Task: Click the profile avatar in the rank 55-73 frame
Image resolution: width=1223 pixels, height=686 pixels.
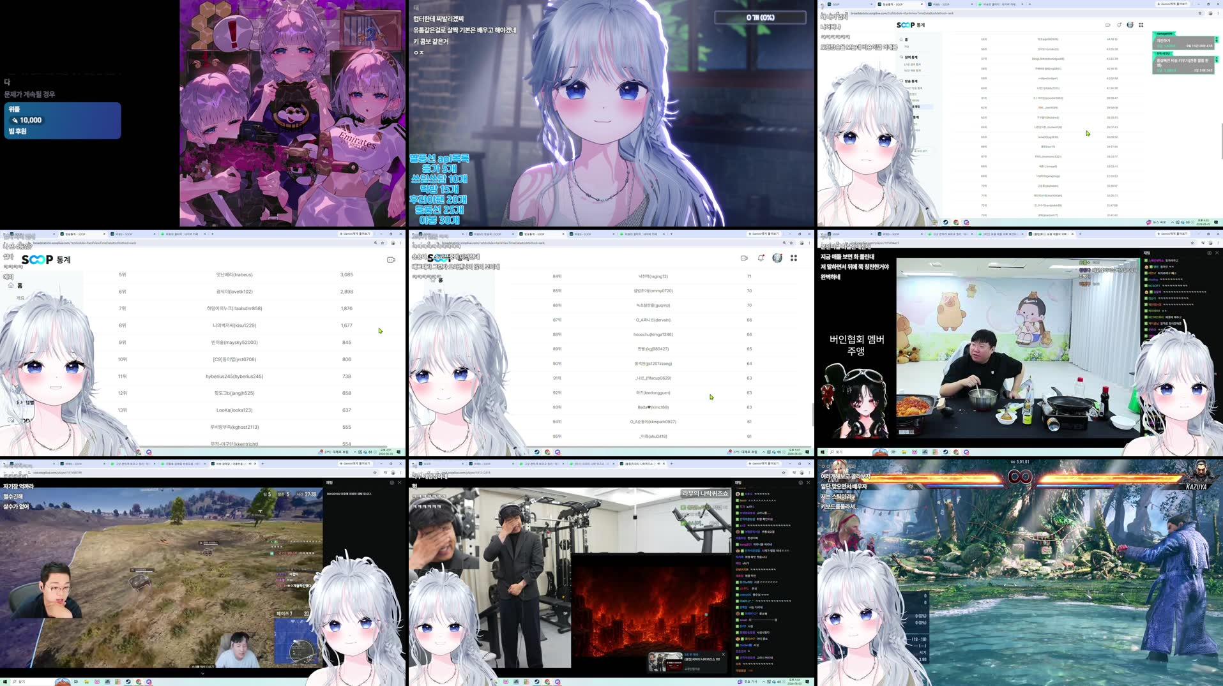Action: pos(1130,25)
